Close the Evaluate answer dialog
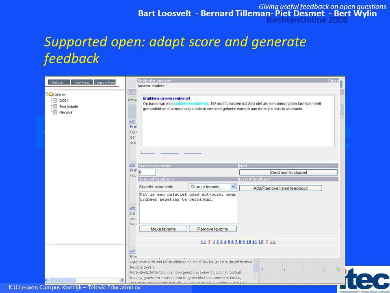 pos(333,81)
